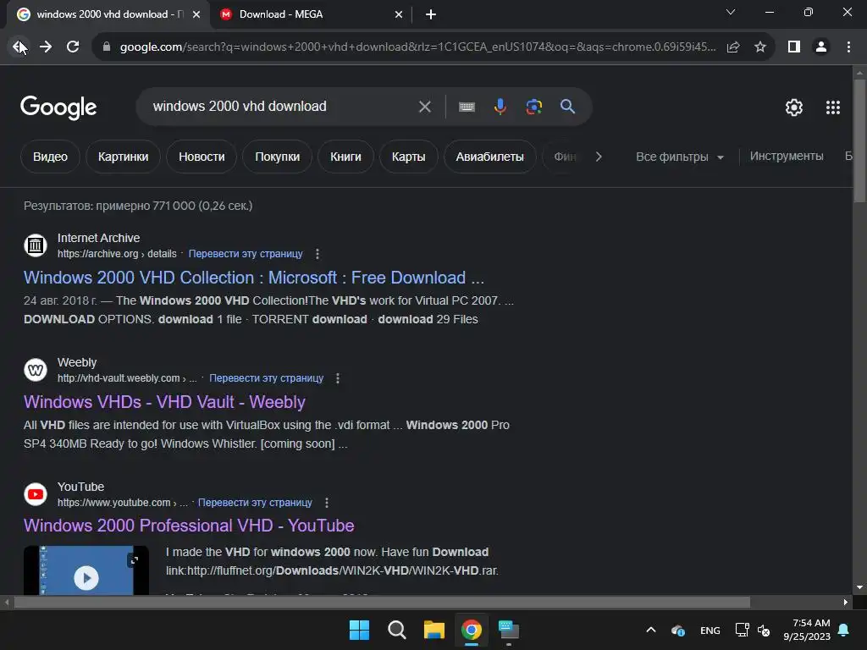Clear the search box with the X
The width and height of the screenshot is (867, 650).
pyautogui.click(x=425, y=107)
